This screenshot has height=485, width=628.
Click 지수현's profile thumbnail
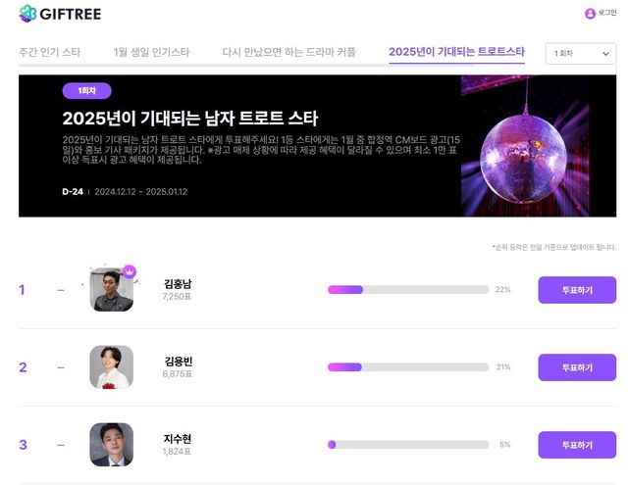point(111,444)
